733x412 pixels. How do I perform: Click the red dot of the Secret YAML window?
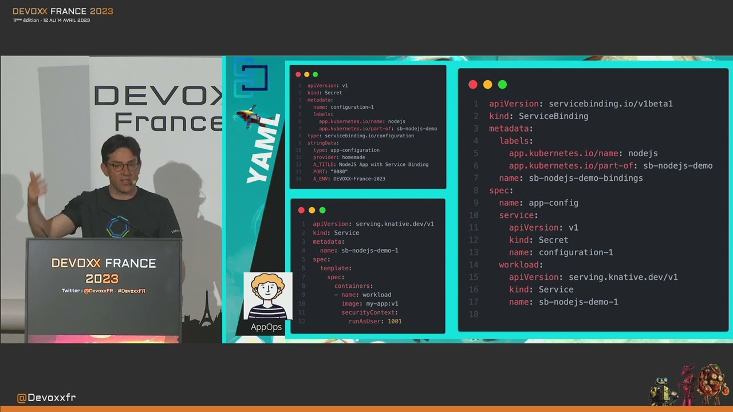[298, 74]
